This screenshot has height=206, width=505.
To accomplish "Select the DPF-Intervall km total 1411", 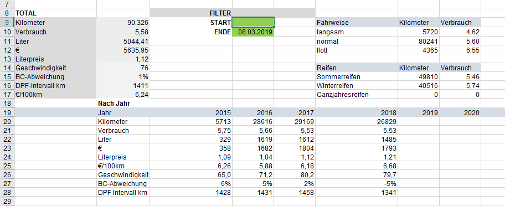I will click(x=123, y=86).
